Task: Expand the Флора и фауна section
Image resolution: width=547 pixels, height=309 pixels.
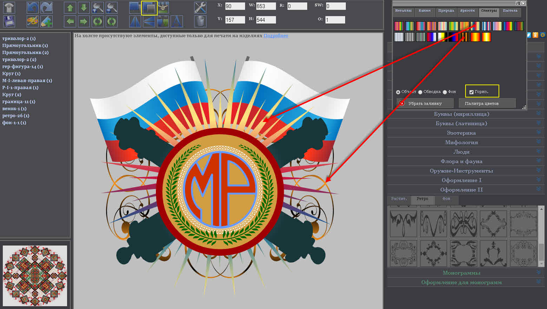Action: [466, 161]
